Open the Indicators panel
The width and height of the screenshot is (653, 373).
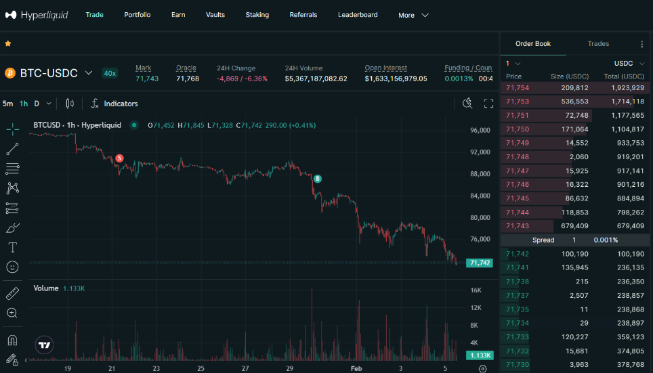[x=114, y=104]
